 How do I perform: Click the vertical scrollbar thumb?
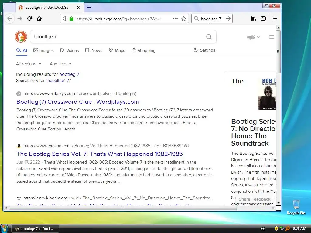point(279,52)
